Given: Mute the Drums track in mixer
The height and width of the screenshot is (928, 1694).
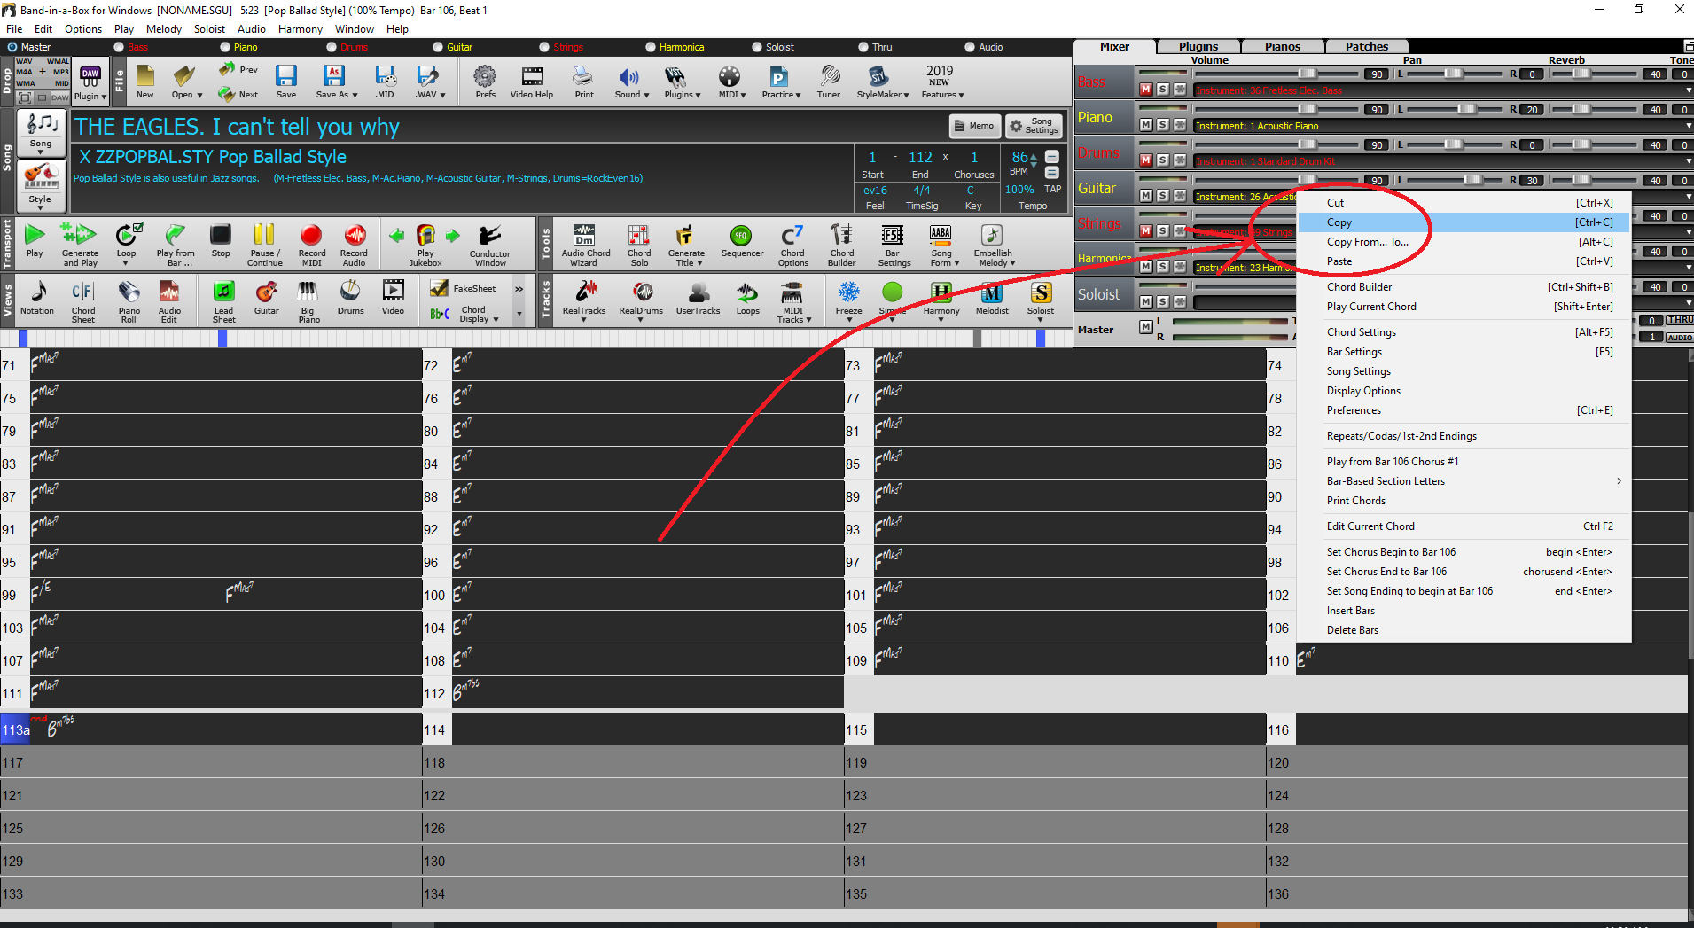Looking at the screenshot, I should pos(1146,160).
